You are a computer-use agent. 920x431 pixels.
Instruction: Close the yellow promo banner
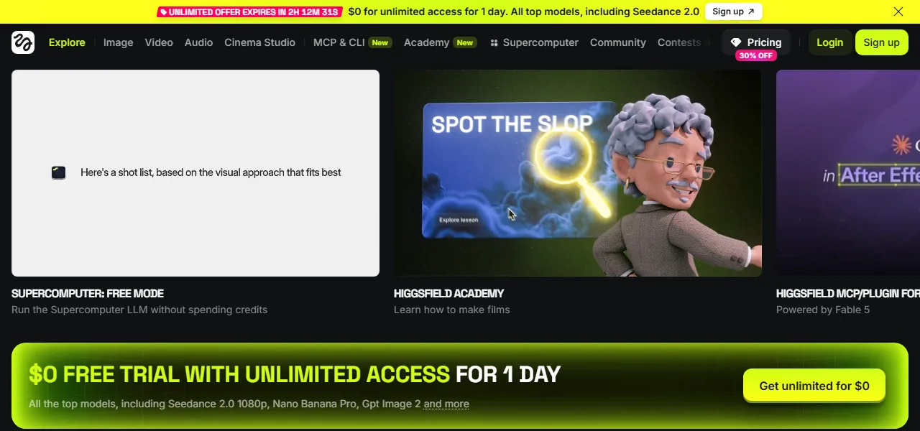[898, 11]
